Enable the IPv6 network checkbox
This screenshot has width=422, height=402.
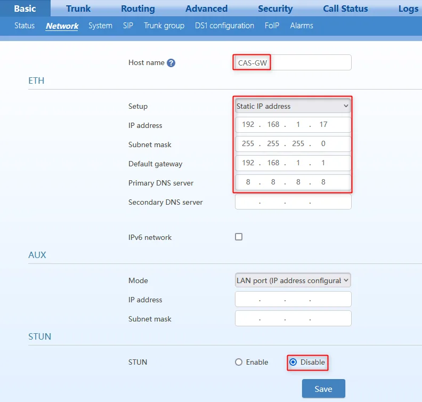(239, 237)
